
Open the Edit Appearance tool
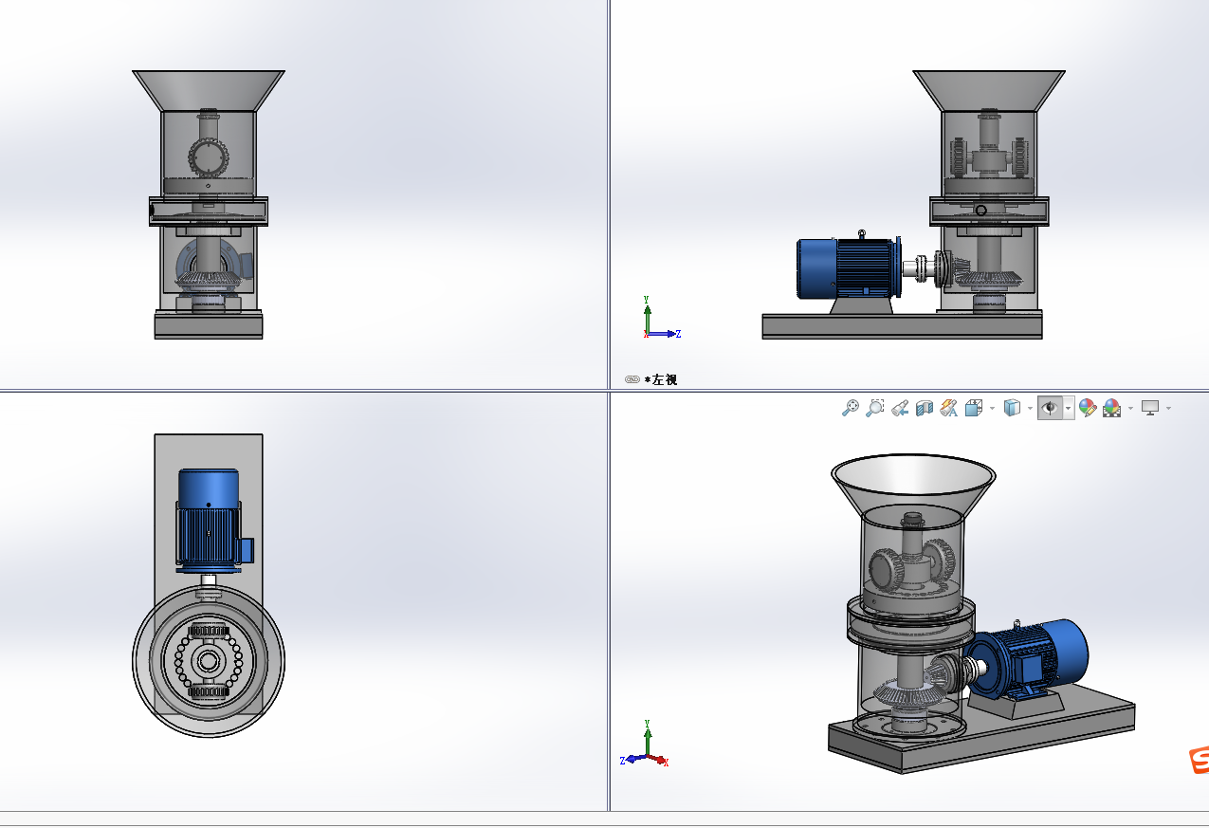[1088, 408]
